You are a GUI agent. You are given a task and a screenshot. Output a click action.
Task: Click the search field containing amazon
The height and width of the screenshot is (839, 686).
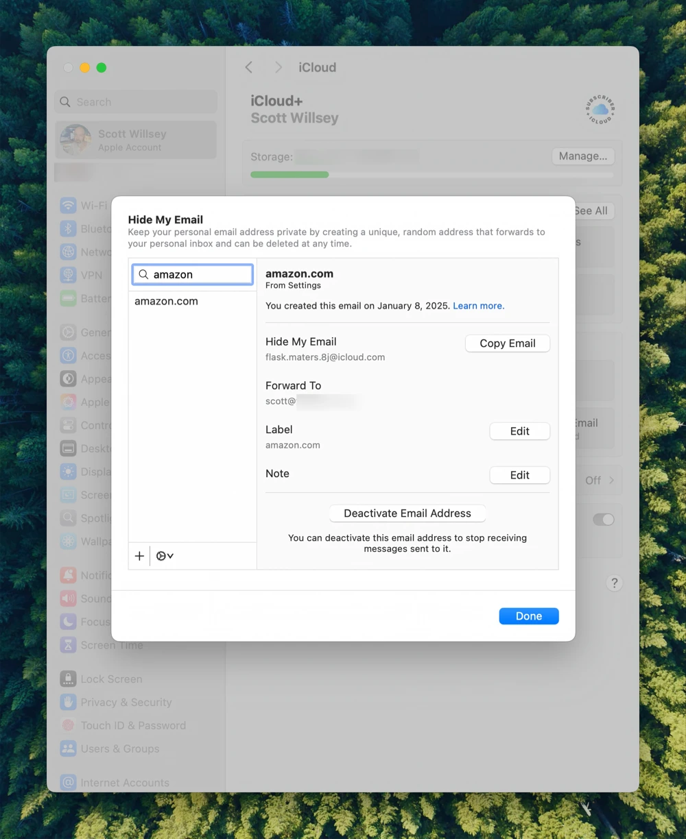192,274
